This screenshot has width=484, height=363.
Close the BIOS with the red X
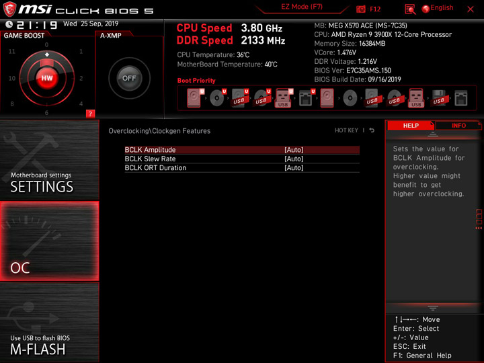point(471,9)
